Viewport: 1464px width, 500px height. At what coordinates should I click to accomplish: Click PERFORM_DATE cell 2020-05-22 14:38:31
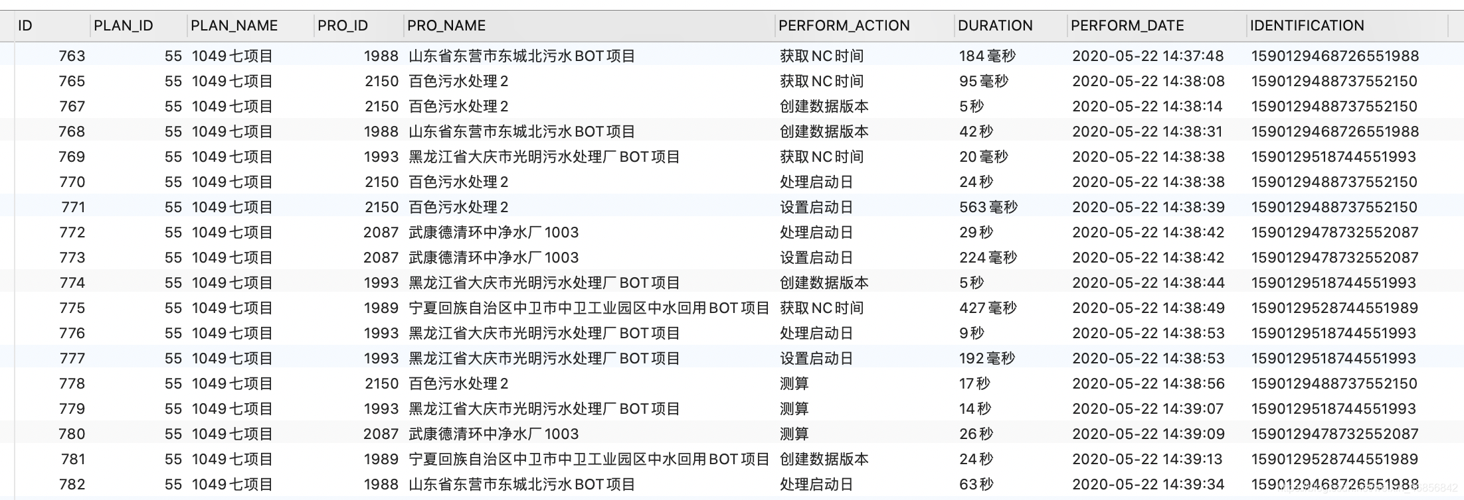click(1147, 132)
